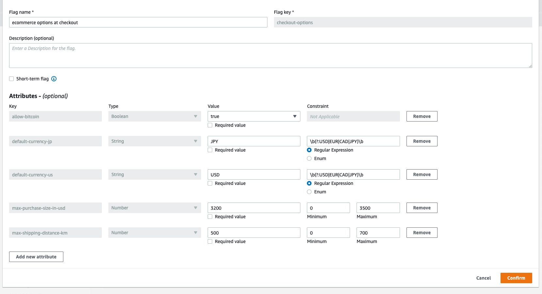Check Required value for default-currency-us
The width and height of the screenshot is (542, 294).
[x=210, y=183]
